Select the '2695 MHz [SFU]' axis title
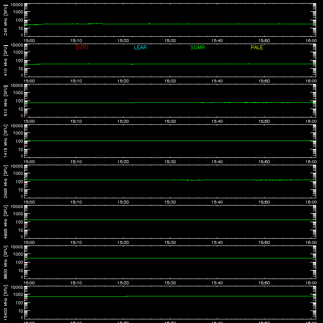This screenshot has height=323, width=323. coord(6,181)
